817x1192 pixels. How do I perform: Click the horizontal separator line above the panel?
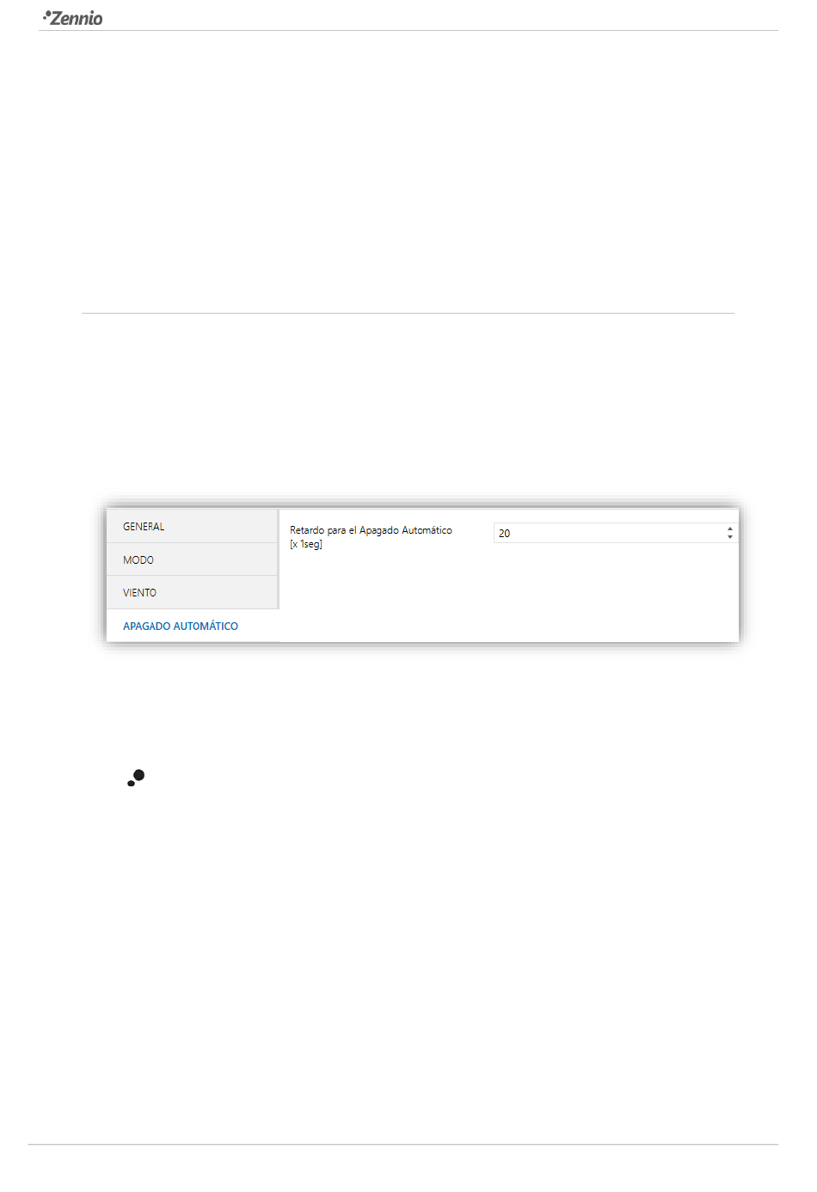coord(408,313)
